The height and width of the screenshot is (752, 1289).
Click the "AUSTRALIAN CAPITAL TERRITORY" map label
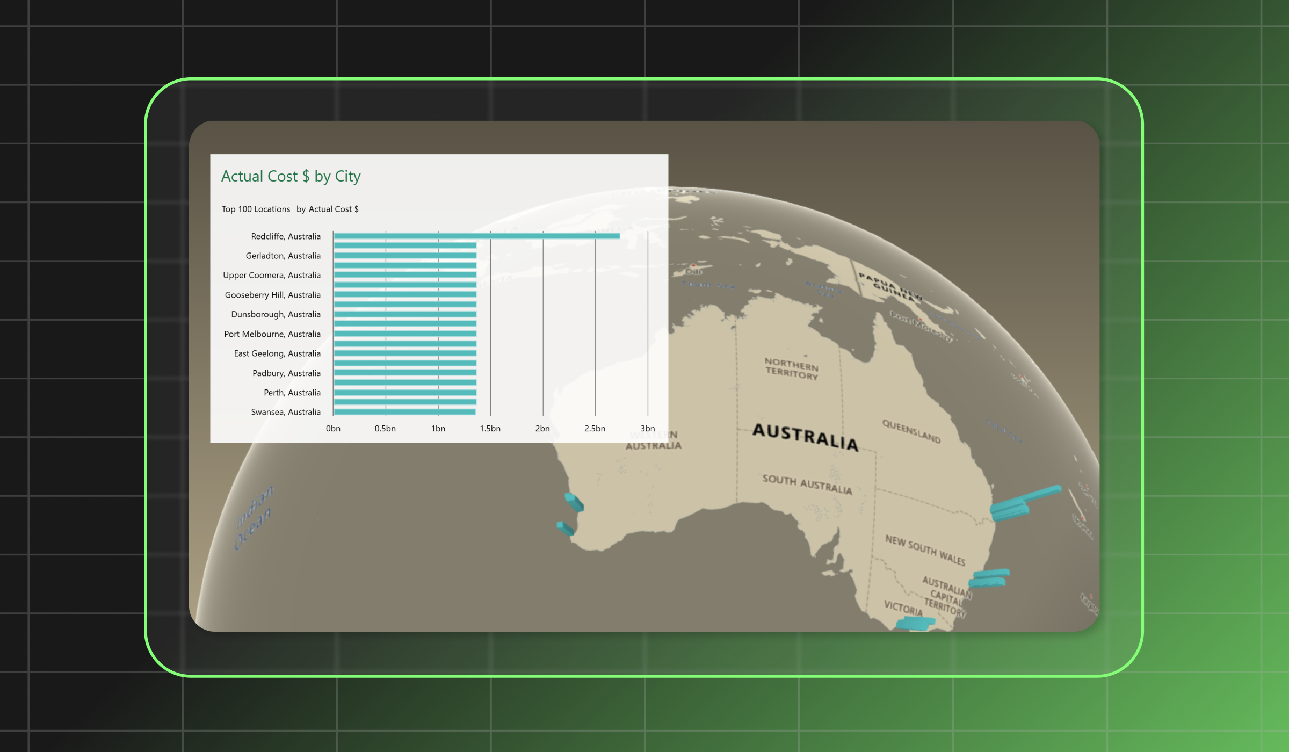click(946, 597)
